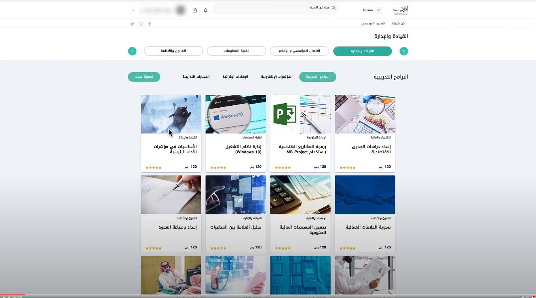Click the تصفية حسب filter button
536x298 pixels.
(x=144, y=77)
